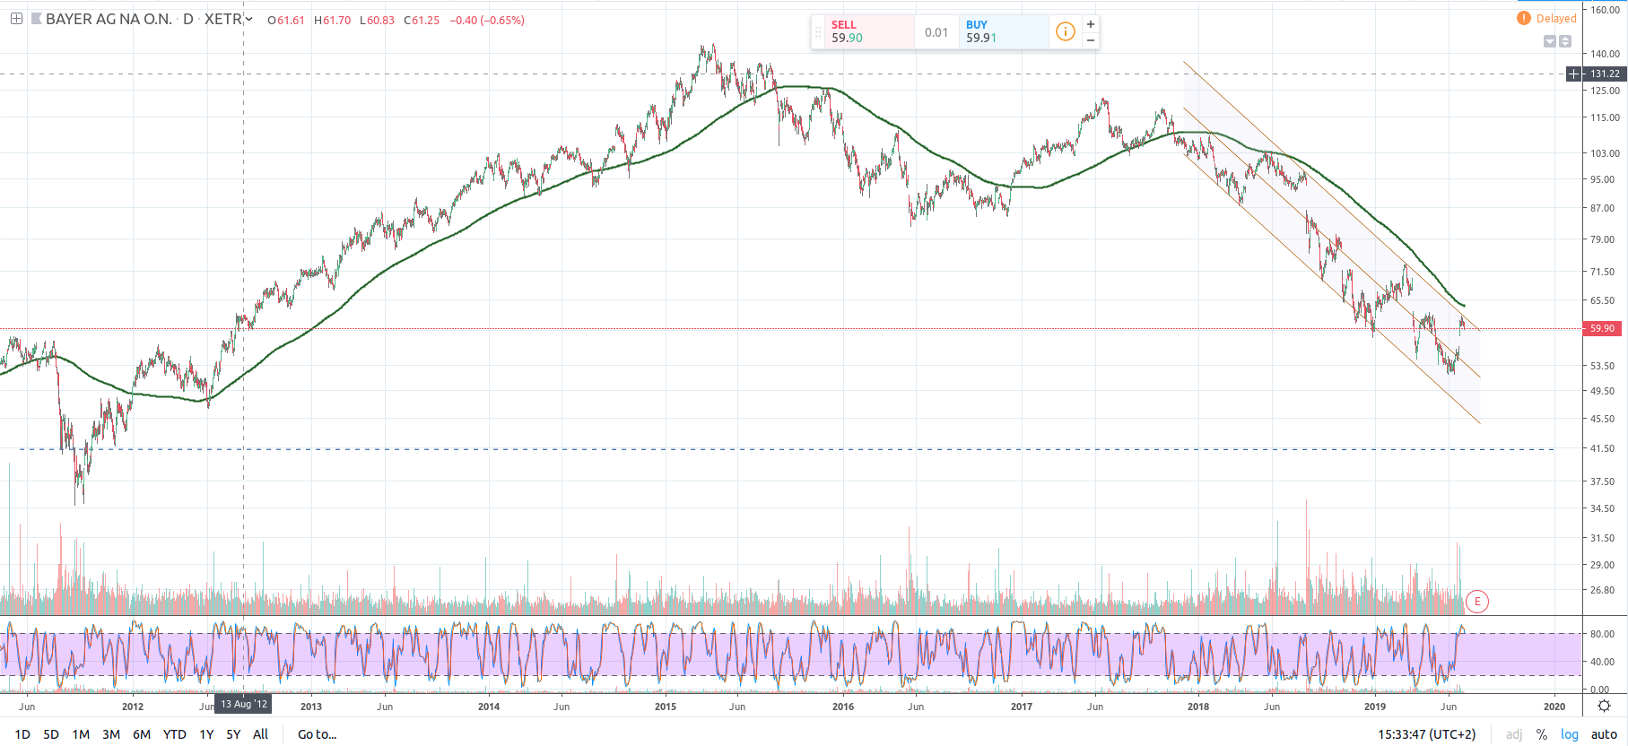1628x746 pixels.
Task: Select the 6M time range
Action: tap(142, 734)
